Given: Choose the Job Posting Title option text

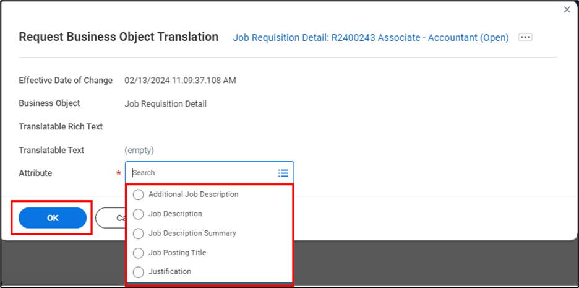Looking at the screenshot, I should pyautogui.click(x=177, y=253).
